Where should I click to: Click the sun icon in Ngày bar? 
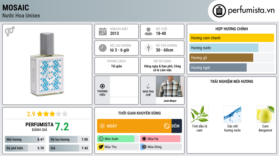pyautogui.click(x=102, y=126)
